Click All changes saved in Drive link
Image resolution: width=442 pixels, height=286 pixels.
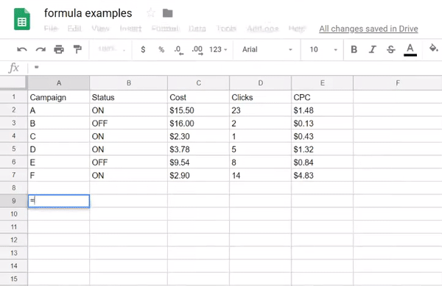coord(368,29)
